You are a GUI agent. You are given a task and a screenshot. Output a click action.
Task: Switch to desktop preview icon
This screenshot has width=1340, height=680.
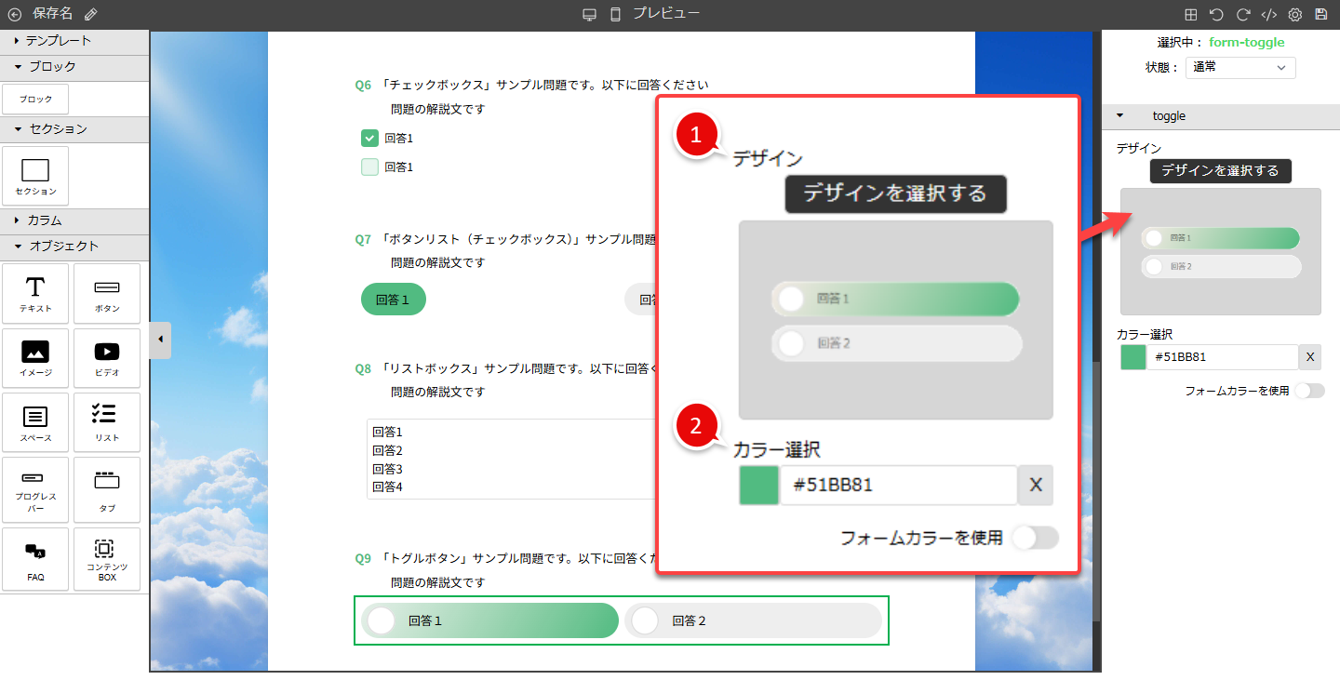(589, 14)
